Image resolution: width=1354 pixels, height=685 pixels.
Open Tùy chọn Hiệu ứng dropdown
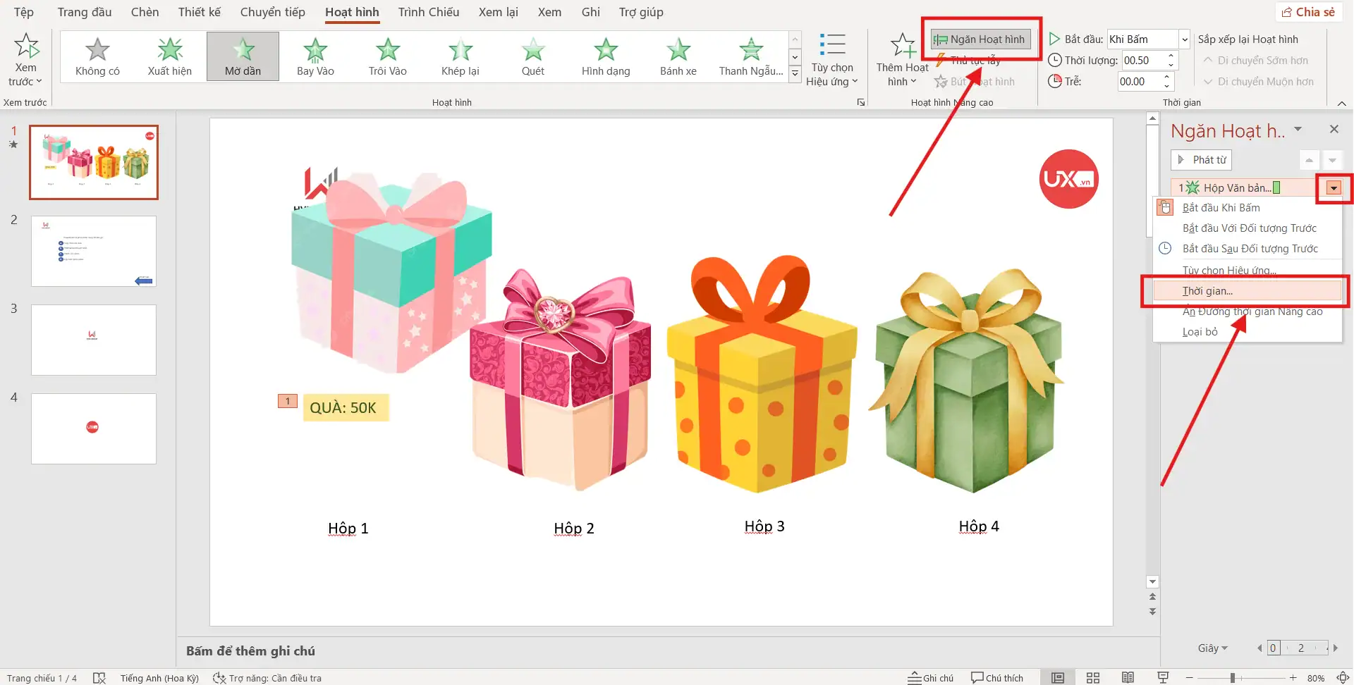(x=832, y=60)
